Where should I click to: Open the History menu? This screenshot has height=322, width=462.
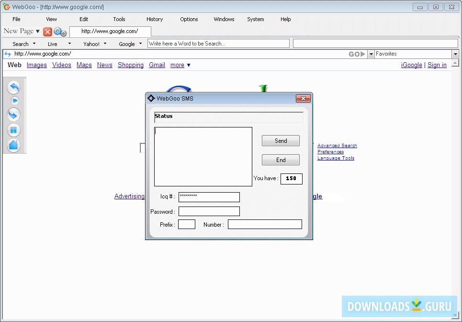154,19
